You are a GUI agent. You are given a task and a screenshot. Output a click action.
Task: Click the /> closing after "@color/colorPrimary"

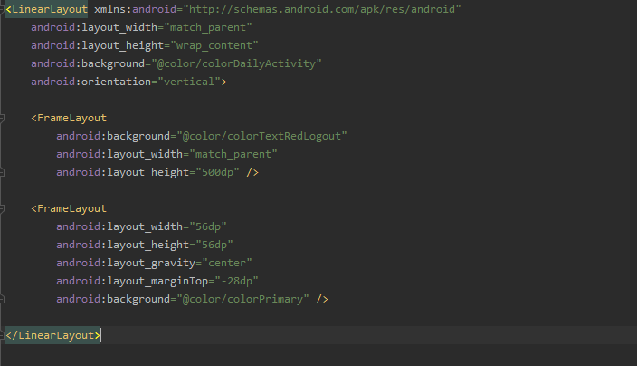(x=322, y=299)
